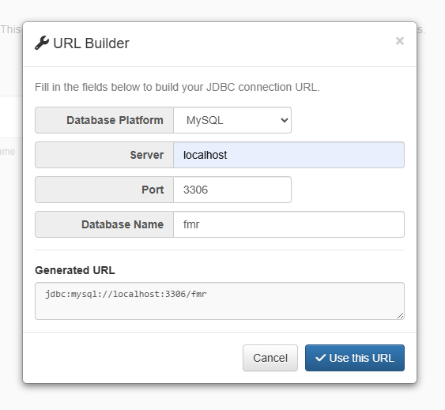Click the Generated URL resize handle
Screen dimensions: 445x410
point(401,316)
